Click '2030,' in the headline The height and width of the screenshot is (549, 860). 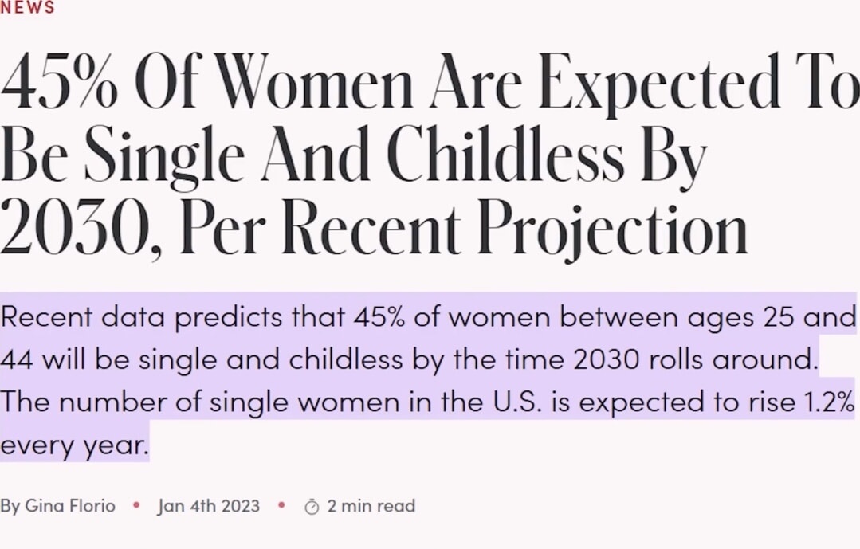tap(82, 228)
